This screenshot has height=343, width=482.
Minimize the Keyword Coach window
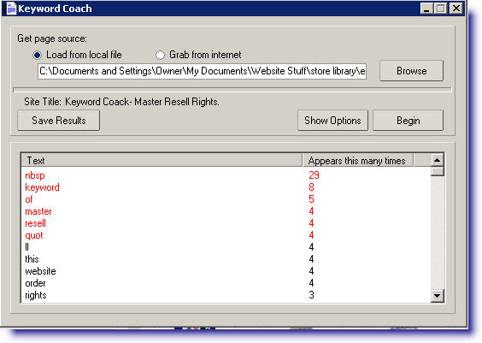tap(426, 9)
